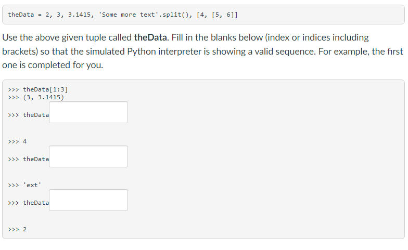
Task: Click the blank field above output 4
Action: 88,112
